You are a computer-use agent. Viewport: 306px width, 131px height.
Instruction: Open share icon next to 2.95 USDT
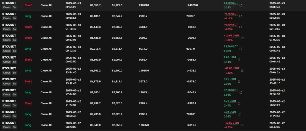[x=239, y=60]
